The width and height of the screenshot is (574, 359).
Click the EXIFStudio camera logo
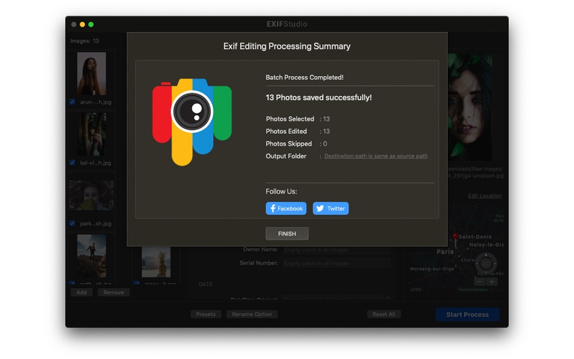click(x=192, y=121)
